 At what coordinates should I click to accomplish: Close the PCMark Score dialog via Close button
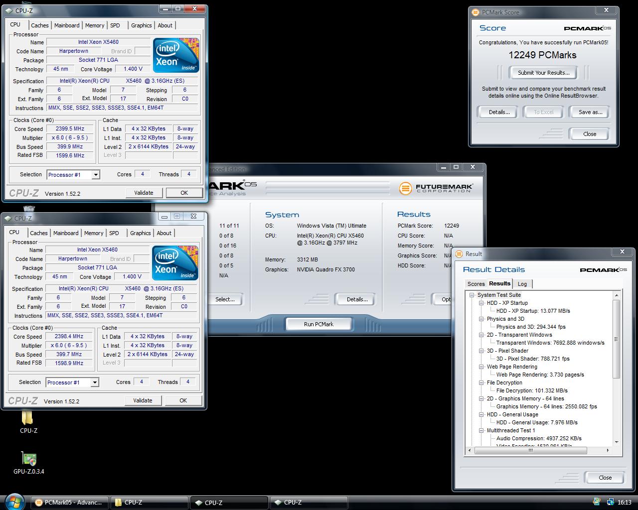pos(590,134)
